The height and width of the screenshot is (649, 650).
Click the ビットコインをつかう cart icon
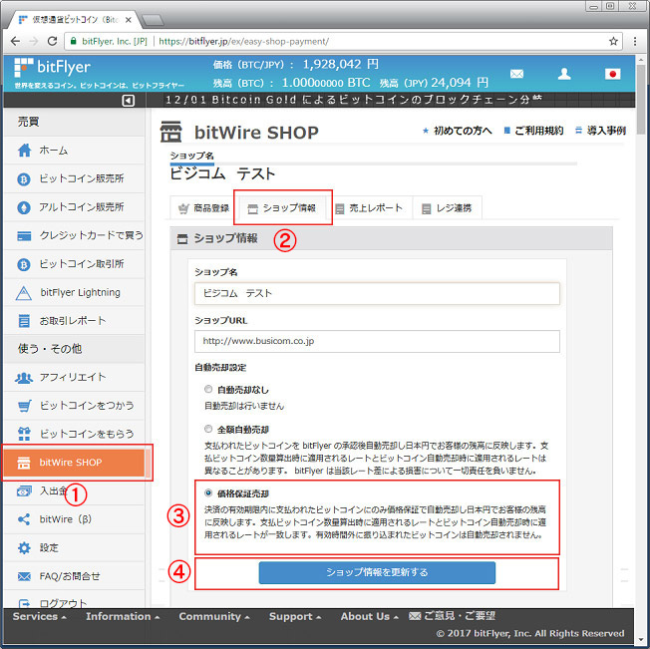click(x=25, y=406)
